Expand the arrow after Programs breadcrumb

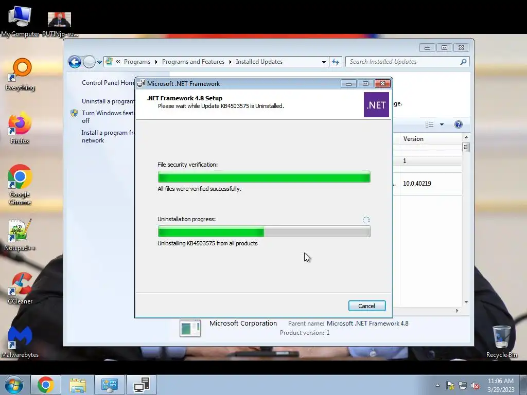coord(156,62)
